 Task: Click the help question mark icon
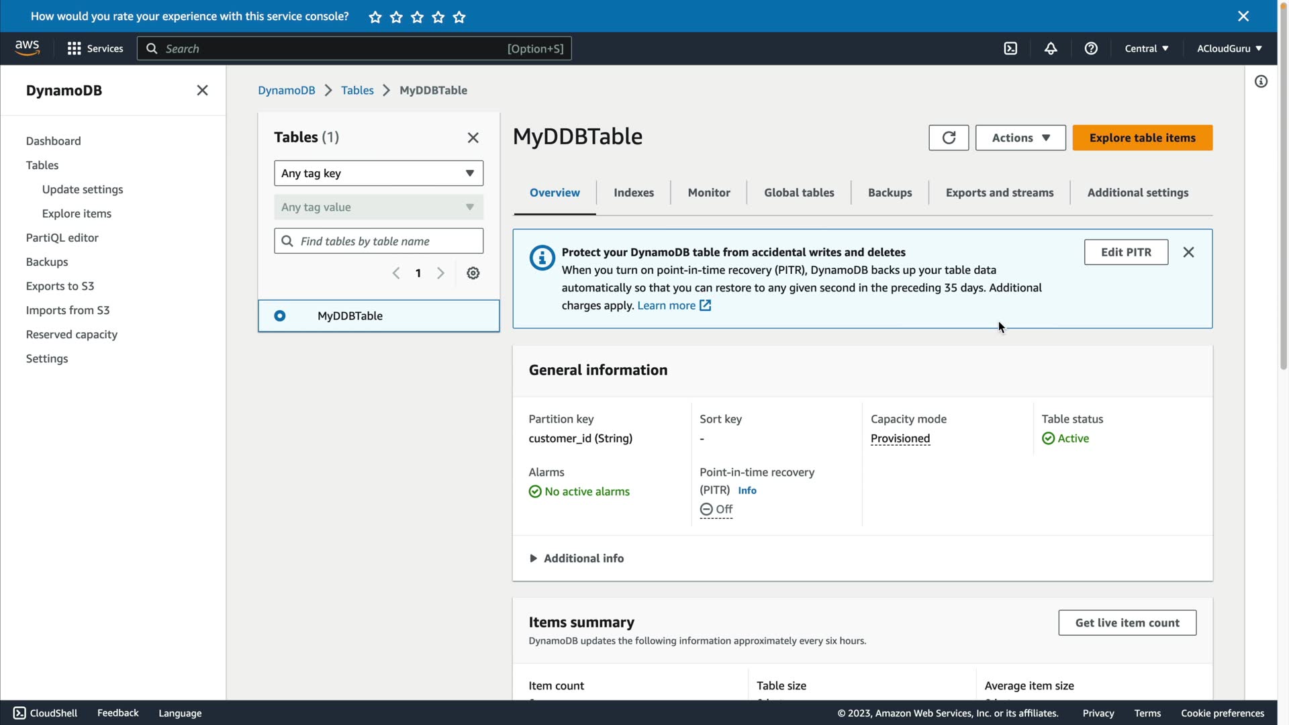click(x=1091, y=48)
